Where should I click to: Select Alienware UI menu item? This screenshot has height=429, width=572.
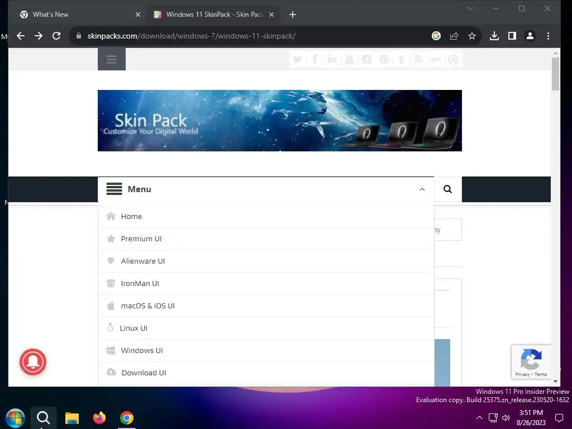pos(266,261)
